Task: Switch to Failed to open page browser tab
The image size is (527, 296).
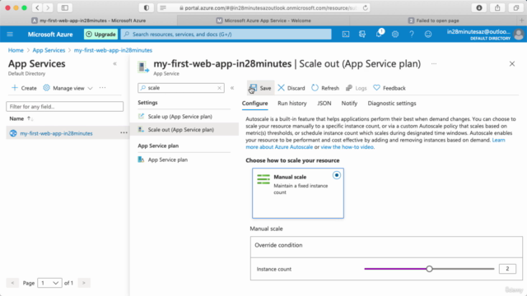Action: coord(434,21)
